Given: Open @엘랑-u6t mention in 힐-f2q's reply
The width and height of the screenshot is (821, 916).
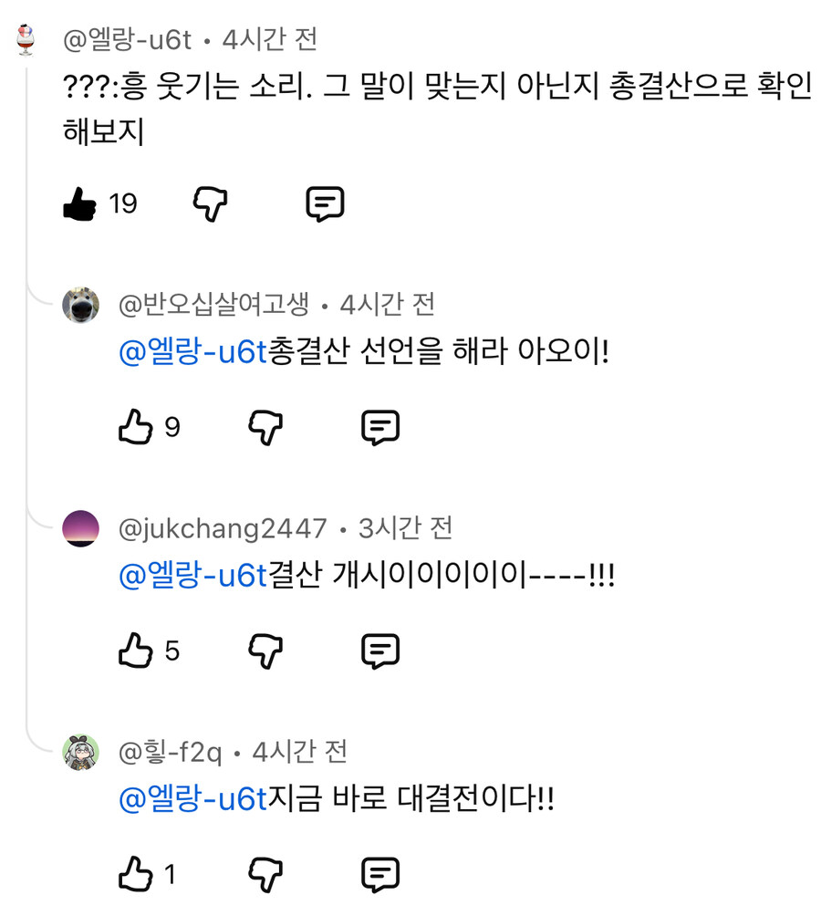Looking at the screenshot, I should [x=192, y=799].
